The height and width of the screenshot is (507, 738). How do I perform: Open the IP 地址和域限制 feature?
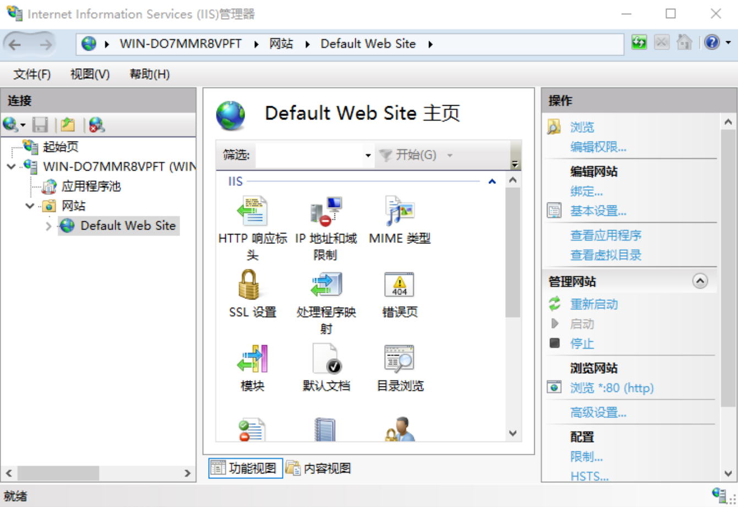[x=325, y=228]
